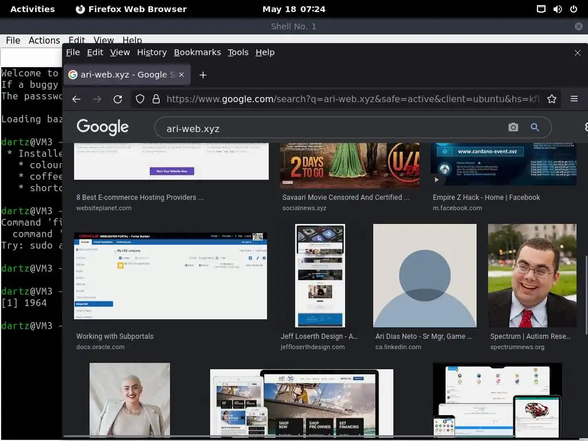588x441 pixels.
Task: Open the Activities overview
Action: (33, 9)
